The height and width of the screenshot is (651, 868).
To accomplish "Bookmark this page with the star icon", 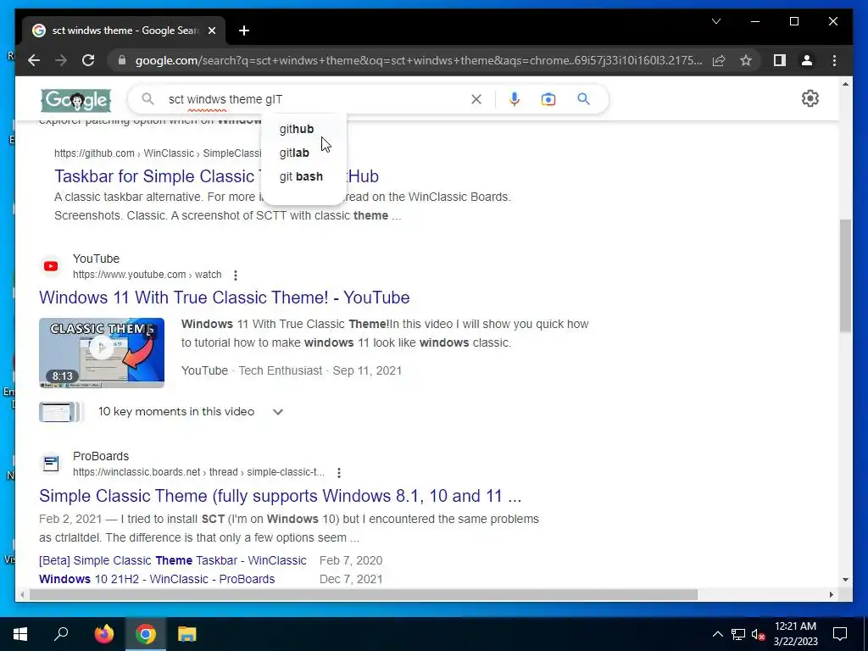I will (x=746, y=60).
